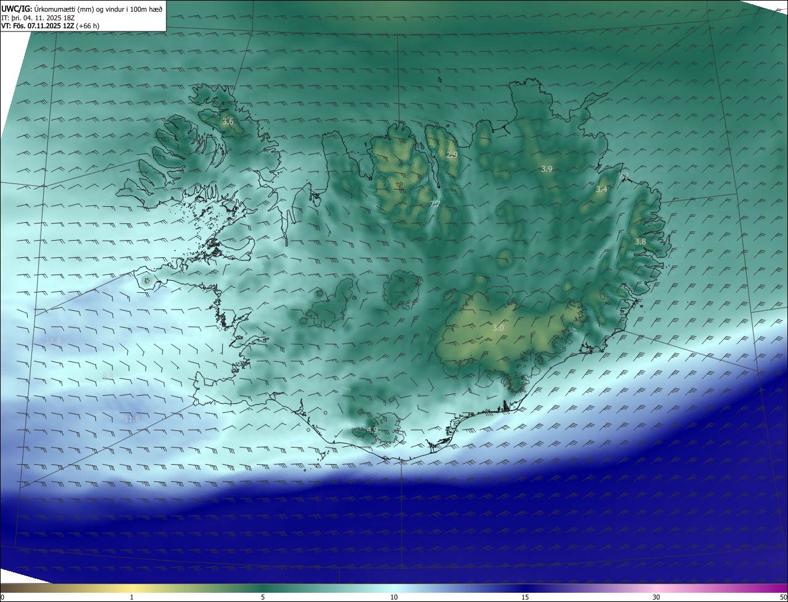788x602 pixels.
Task: Click the 3.6 value label in the Westfjords
Action: (x=228, y=122)
